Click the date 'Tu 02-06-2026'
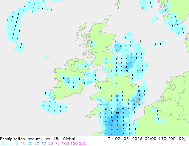189x146 pixels. (125, 139)
